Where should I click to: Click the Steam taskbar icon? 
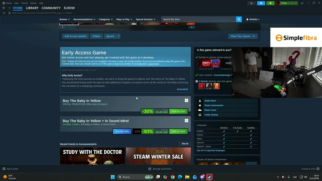click(209, 177)
